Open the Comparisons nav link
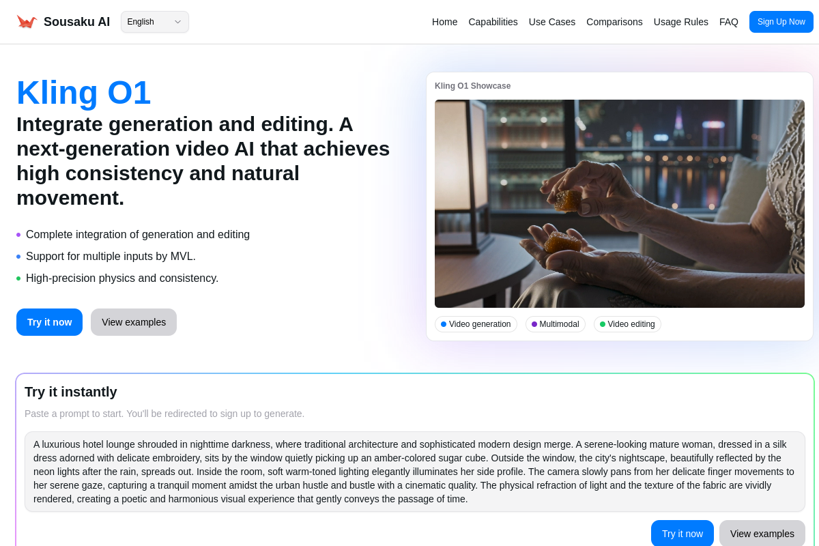The image size is (819, 546). [614, 22]
